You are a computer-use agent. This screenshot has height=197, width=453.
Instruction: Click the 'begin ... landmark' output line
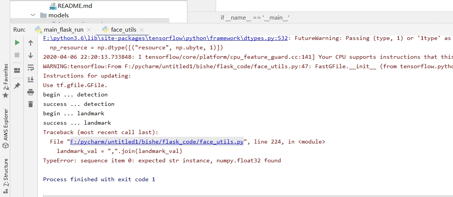tap(74, 113)
